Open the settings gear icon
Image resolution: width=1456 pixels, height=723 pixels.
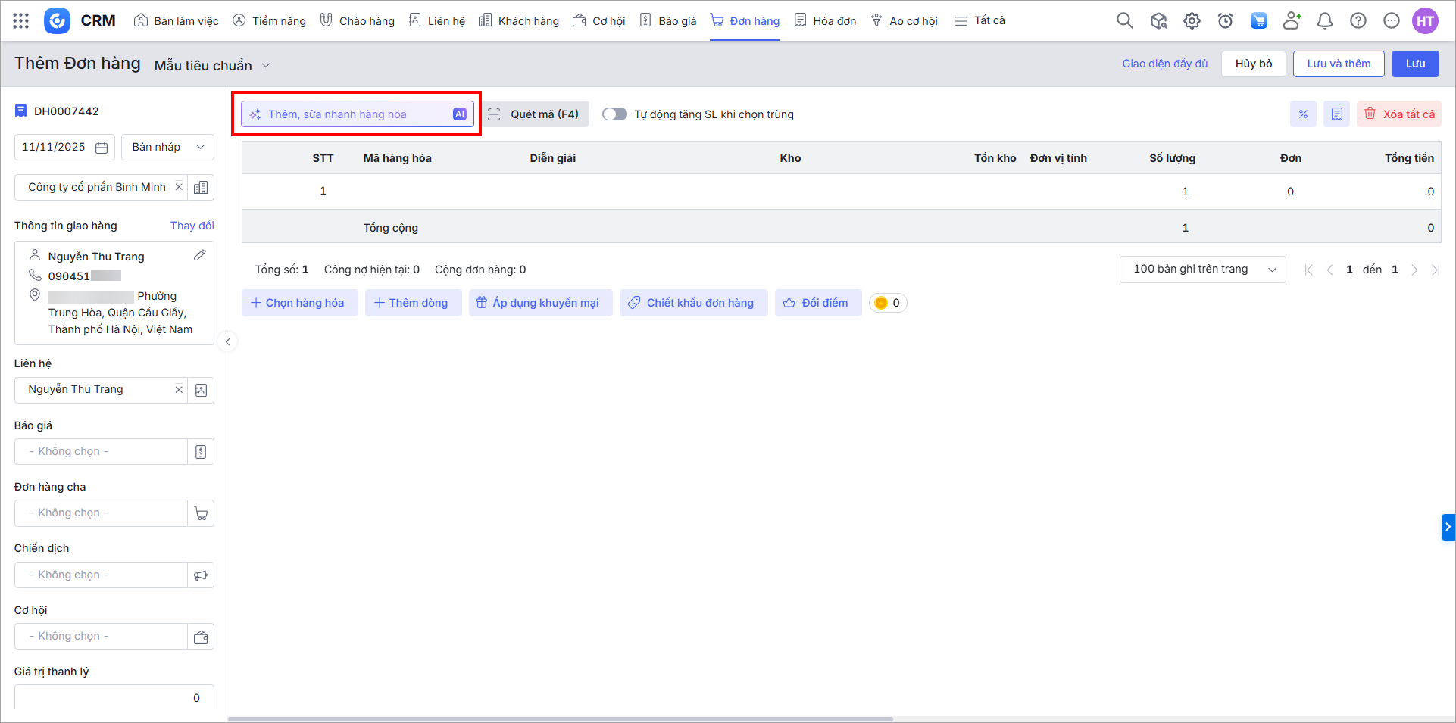[1192, 21]
